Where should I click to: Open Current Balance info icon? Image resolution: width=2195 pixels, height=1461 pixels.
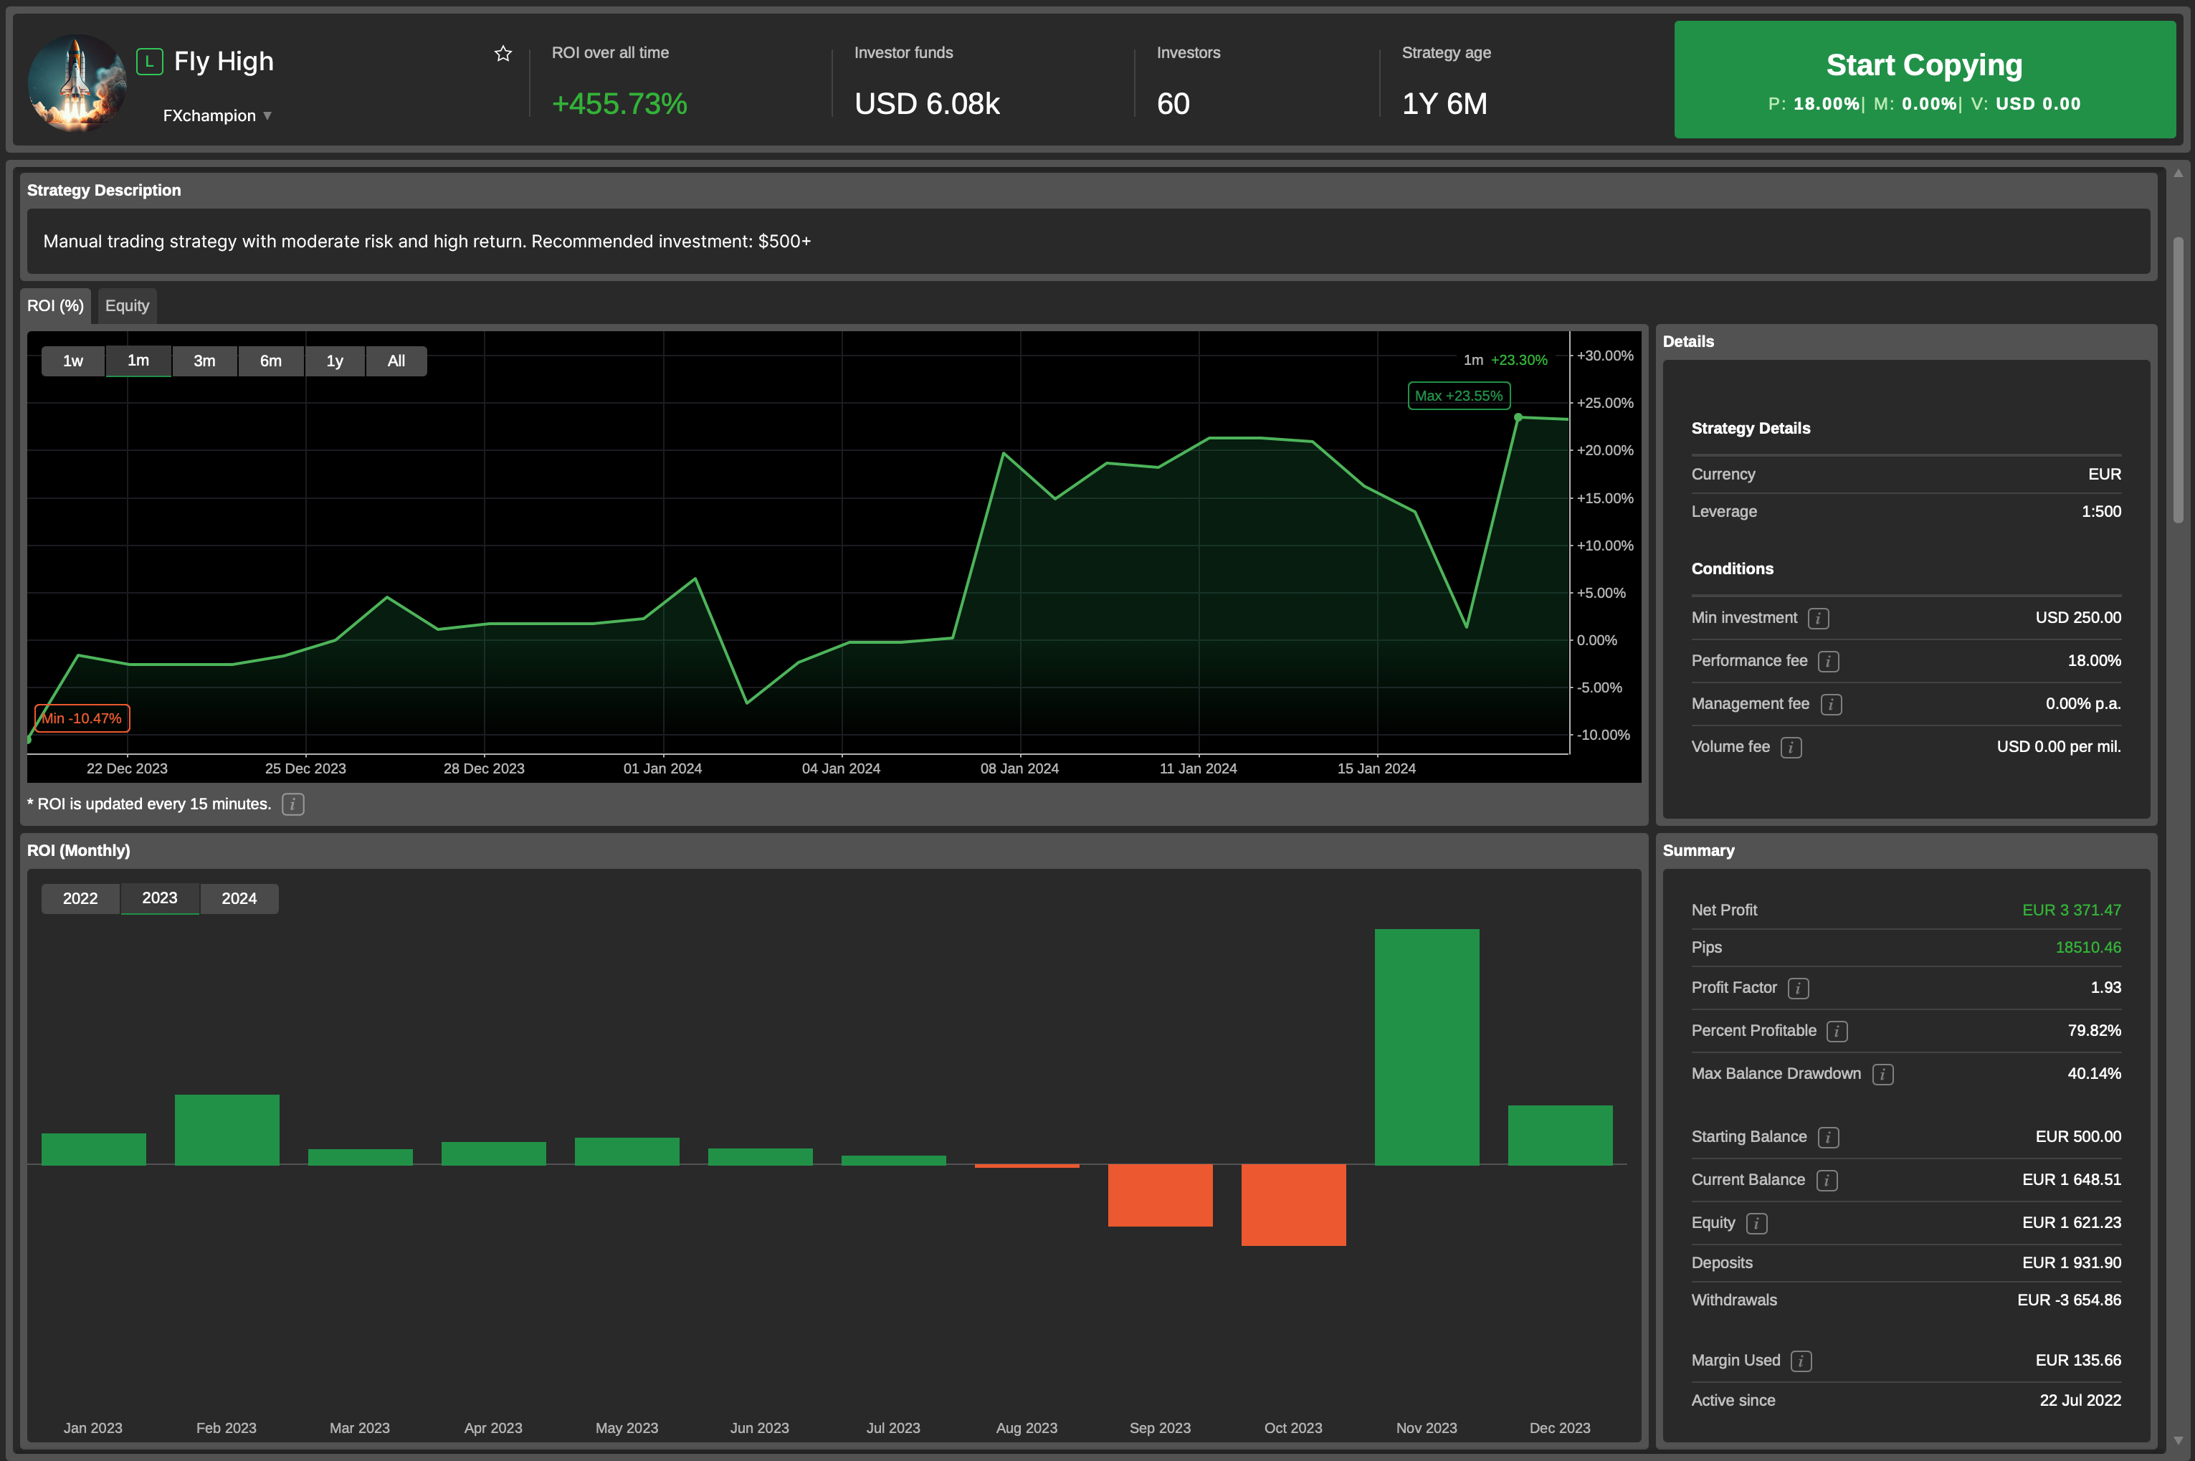point(1827,1179)
